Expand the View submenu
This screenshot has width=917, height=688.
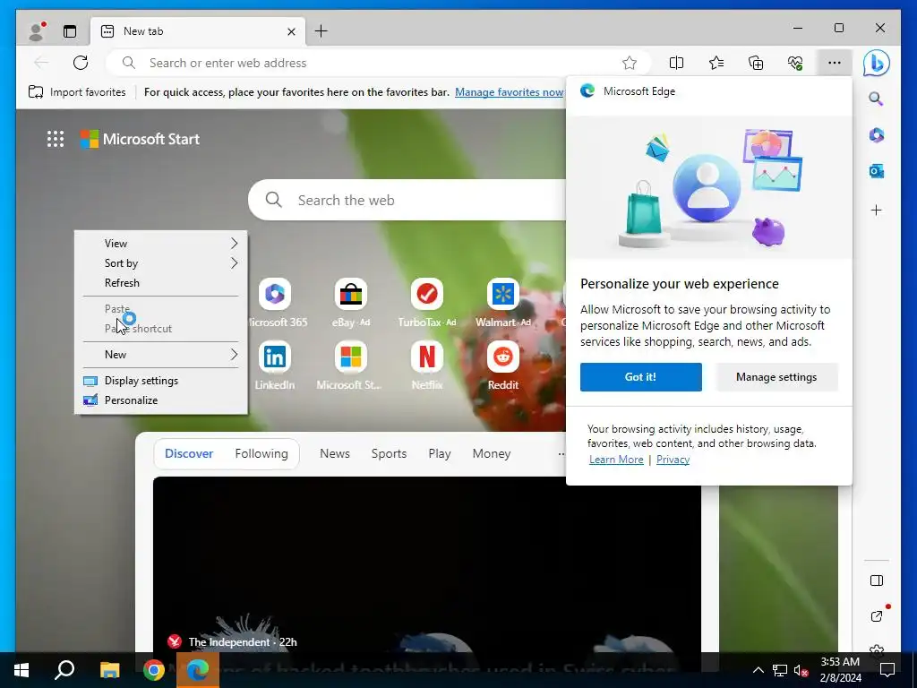tap(161, 244)
